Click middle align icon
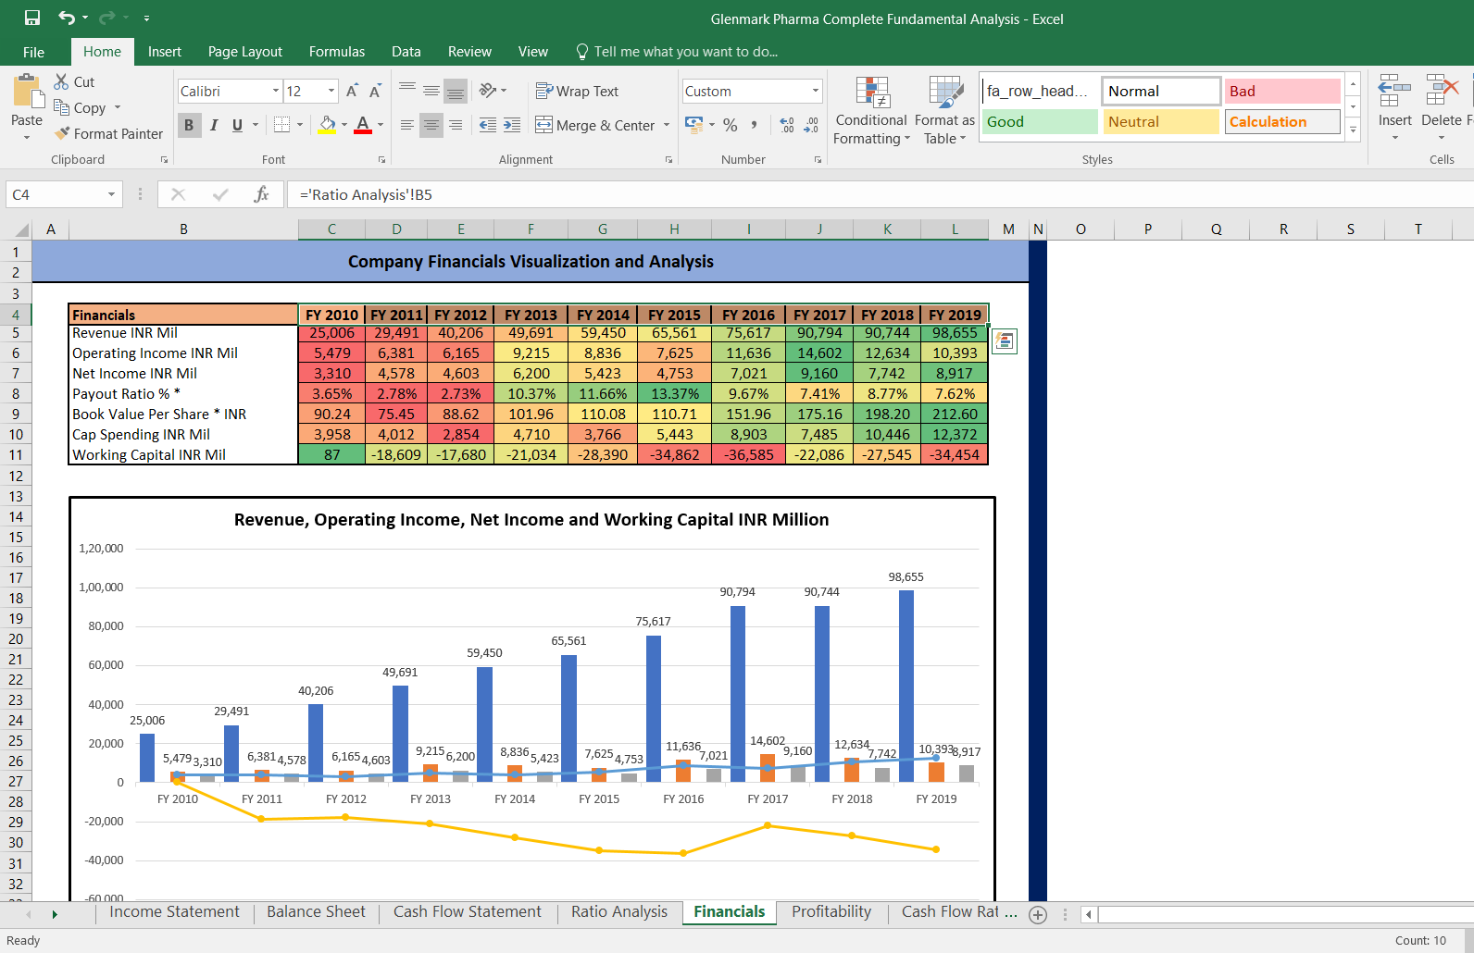 point(431,91)
